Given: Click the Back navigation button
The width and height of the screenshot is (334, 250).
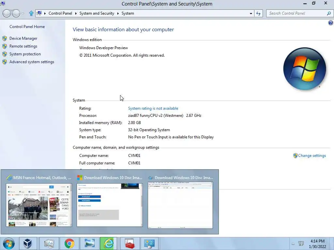Looking at the screenshot, I should (x=7, y=13).
